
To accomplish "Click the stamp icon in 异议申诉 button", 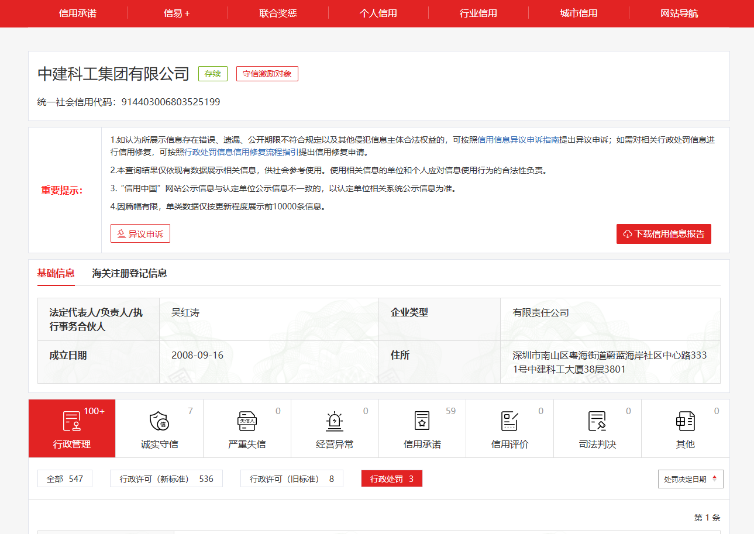I will [x=122, y=234].
